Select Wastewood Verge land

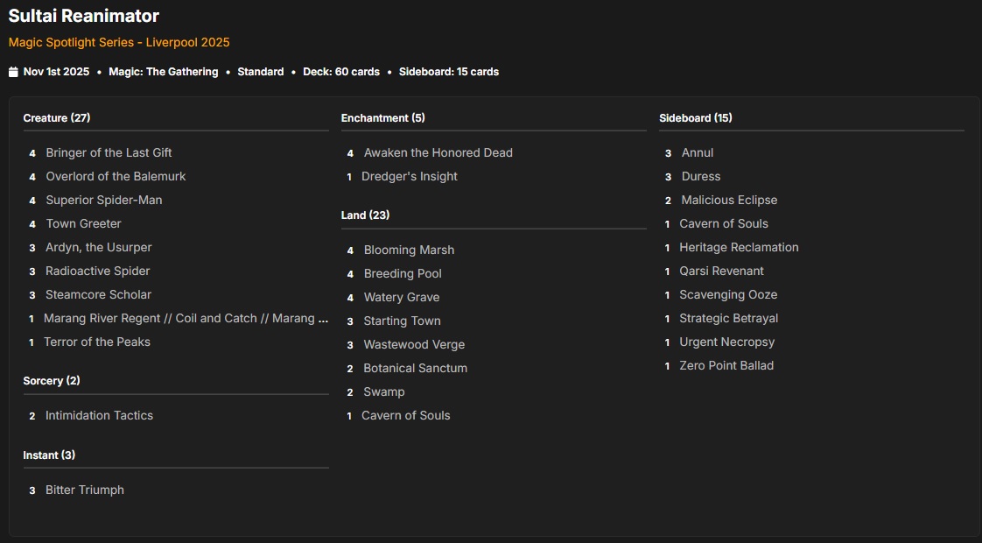[414, 345]
